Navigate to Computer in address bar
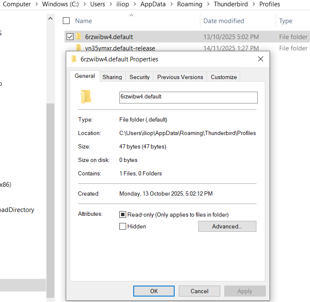This screenshot has height=302, width=310. click(17, 4)
